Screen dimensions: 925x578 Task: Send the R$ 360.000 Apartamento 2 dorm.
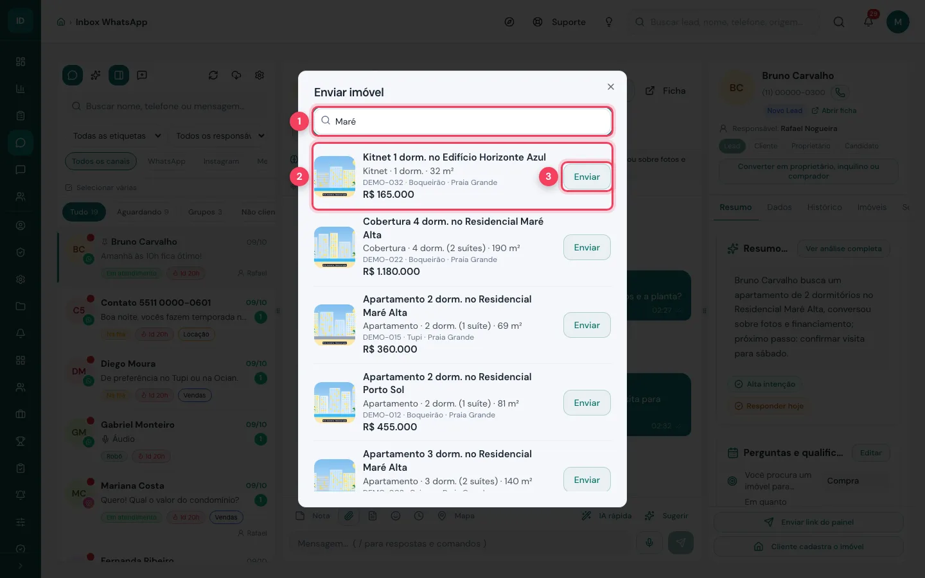click(586, 325)
